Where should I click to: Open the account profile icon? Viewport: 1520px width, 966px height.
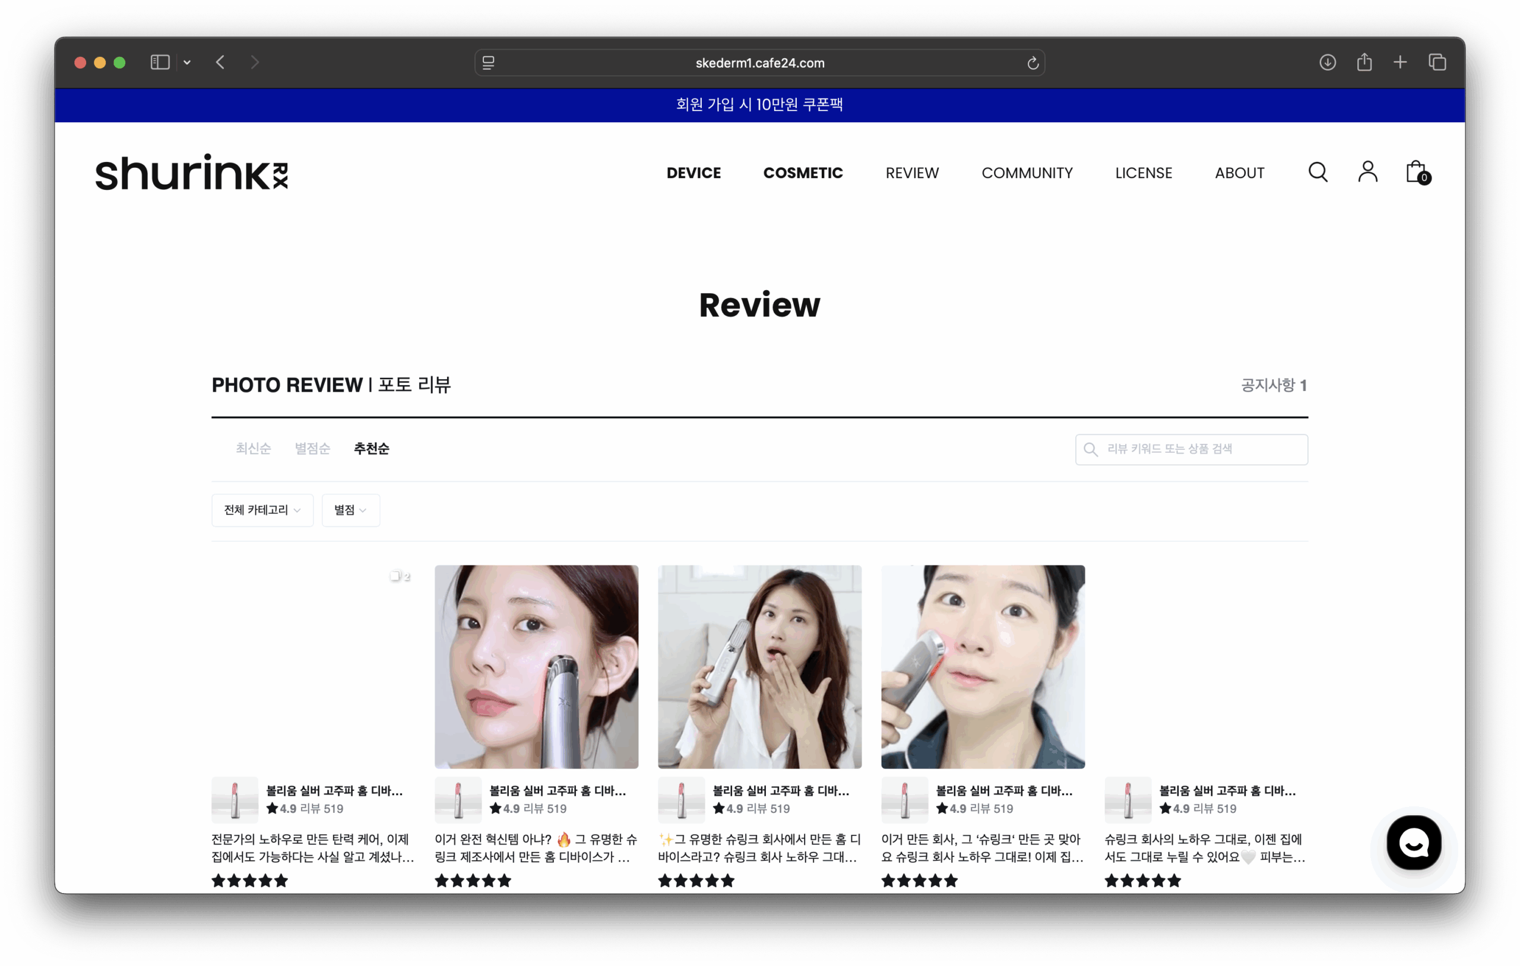coord(1367,171)
